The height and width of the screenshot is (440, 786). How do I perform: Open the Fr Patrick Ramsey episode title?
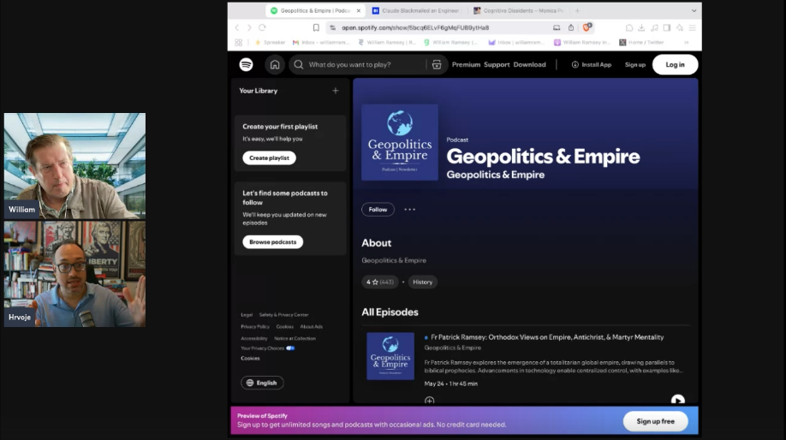click(x=547, y=337)
